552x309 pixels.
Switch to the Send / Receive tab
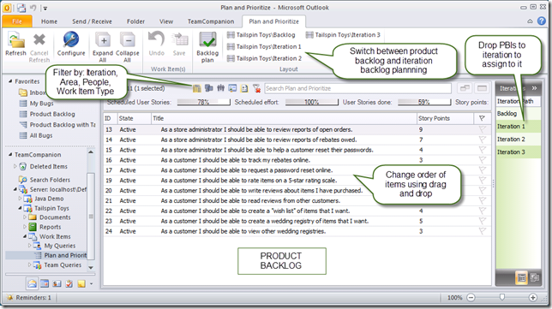pyautogui.click(x=92, y=21)
